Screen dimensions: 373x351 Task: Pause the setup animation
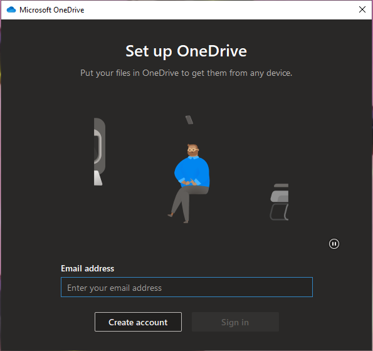[334, 244]
